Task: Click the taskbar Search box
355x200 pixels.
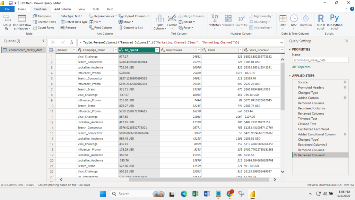Action: point(138,194)
